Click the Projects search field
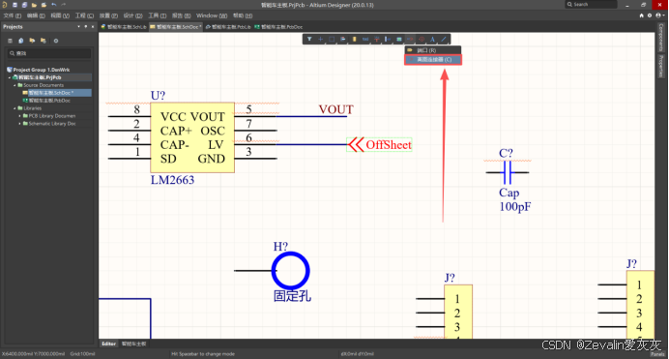Screen dimensions: 669x359 click(49, 53)
